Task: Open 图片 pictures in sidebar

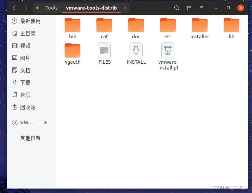Action: coord(31,58)
